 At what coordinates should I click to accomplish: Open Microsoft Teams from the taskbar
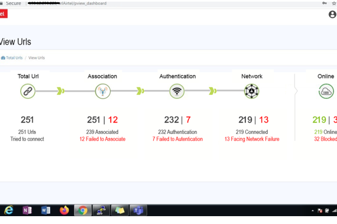pyautogui.click(x=138, y=210)
